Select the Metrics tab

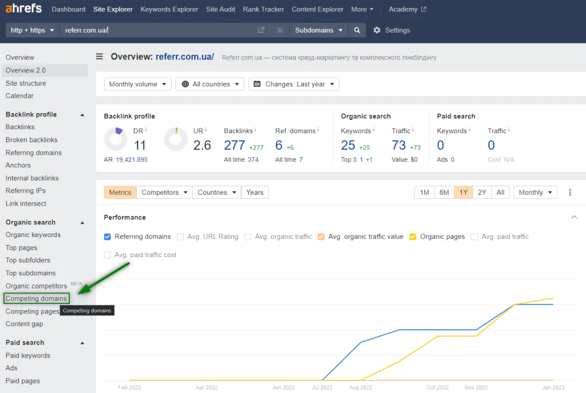click(120, 193)
